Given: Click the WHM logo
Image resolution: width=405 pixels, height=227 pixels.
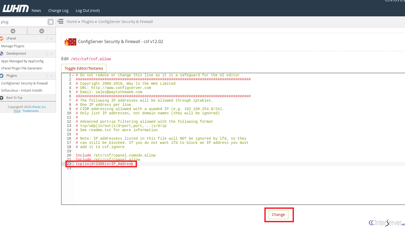Looking at the screenshot, I should point(15,9).
